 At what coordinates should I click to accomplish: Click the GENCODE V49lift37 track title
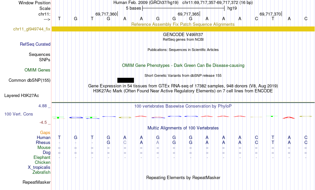point(183,34)
